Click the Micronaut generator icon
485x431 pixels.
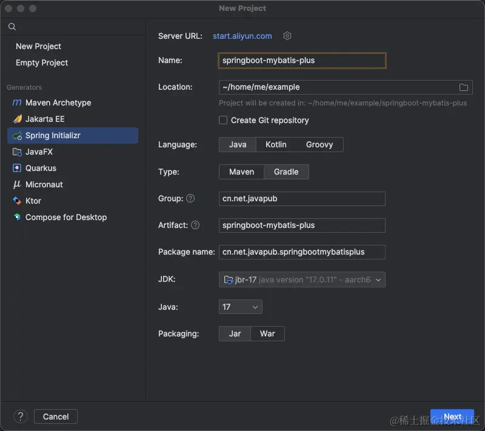[17, 185]
